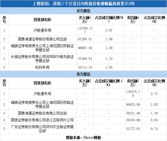The width and height of the screenshot is (167, 141).
Task: Click sell amount 116475.76
Action: [x=133, y=94]
